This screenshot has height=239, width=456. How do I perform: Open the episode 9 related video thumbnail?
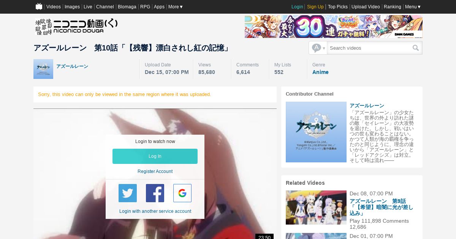pyautogui.click(x=316, y=208)
